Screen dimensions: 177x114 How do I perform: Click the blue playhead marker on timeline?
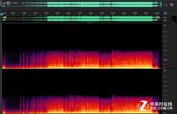(2, 13)
